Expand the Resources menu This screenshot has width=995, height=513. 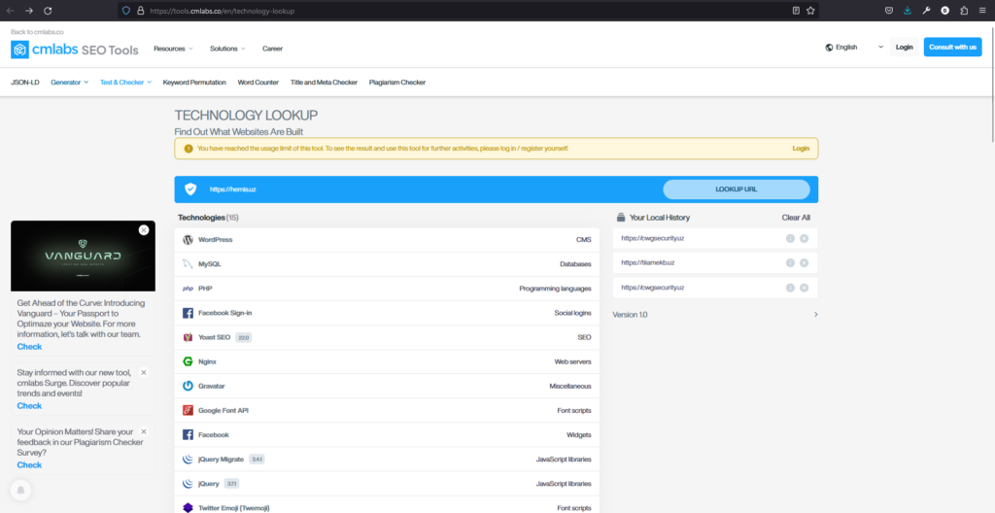pos(173,48)
